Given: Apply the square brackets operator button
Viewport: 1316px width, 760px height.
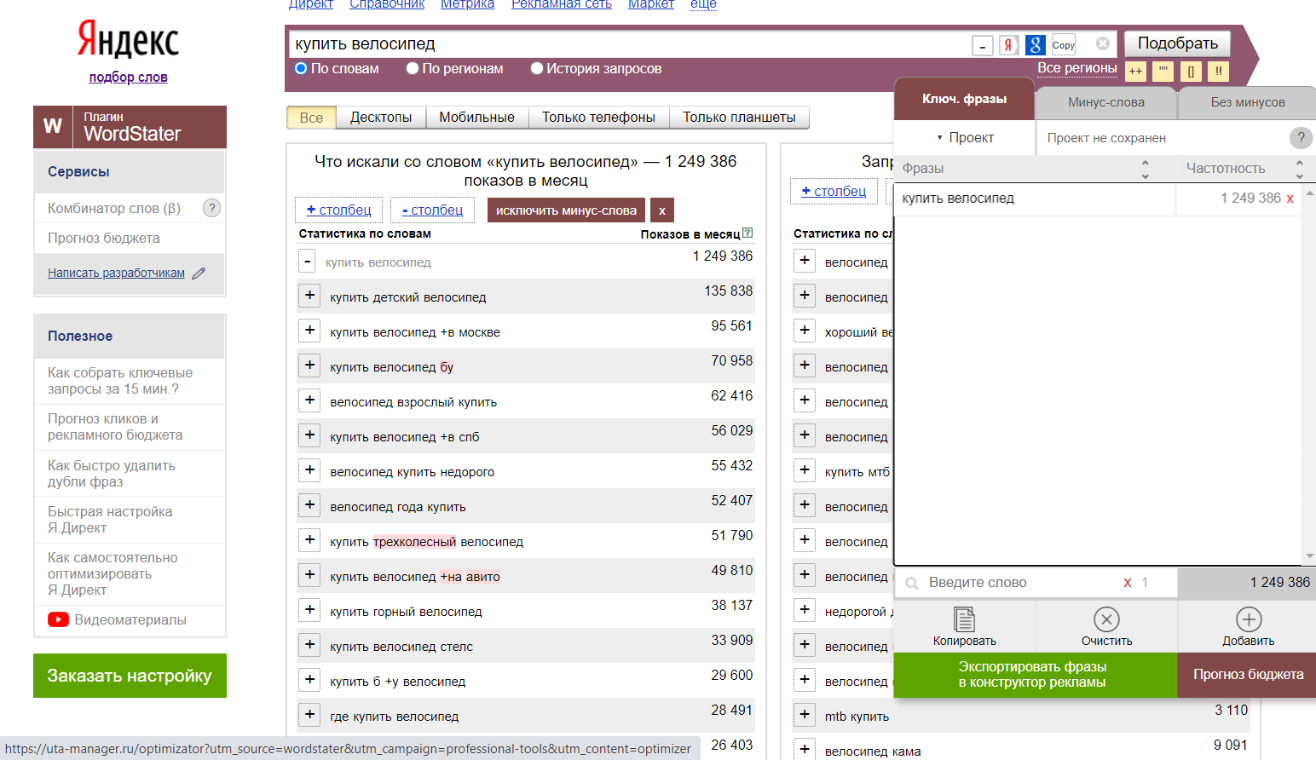Looking at the screenshot, I should coord(1191,72).
